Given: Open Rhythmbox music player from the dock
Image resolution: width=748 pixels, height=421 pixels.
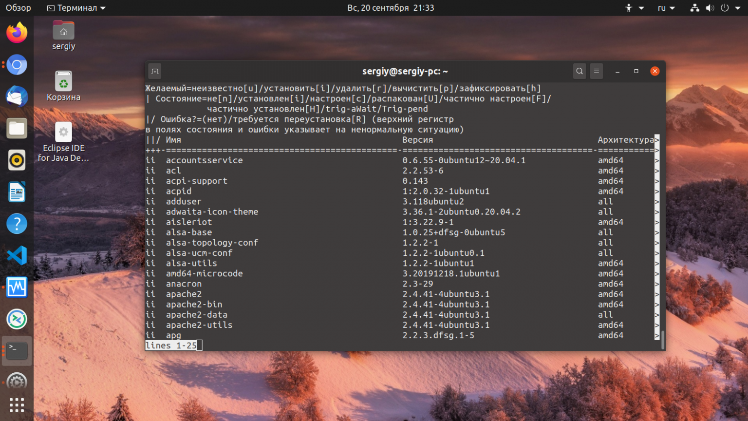Looking at the screenshot, I should click(x=17, y=160).
